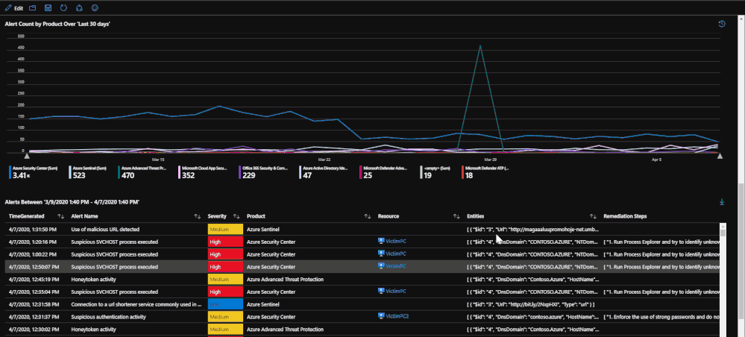The image size is (745, 337).
Task: Select 12:45:19 PM Honeytoken activity row
Action: pos(363,279)
